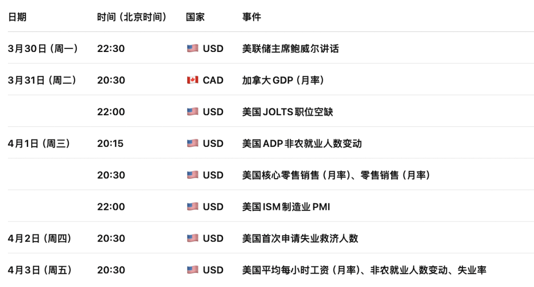This screenshot has width=534, height=287.
Task: Select the 时间（北京时间）column header
Action: click(132, 17)
